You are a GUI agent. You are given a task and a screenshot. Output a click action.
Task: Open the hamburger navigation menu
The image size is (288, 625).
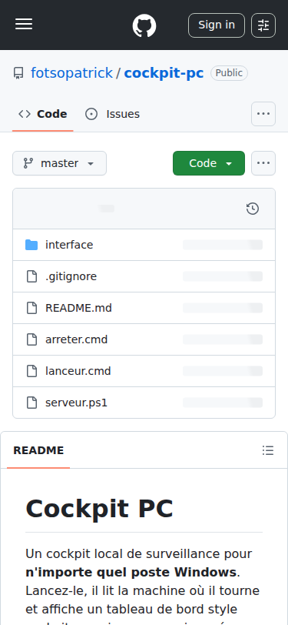(24, 25)
